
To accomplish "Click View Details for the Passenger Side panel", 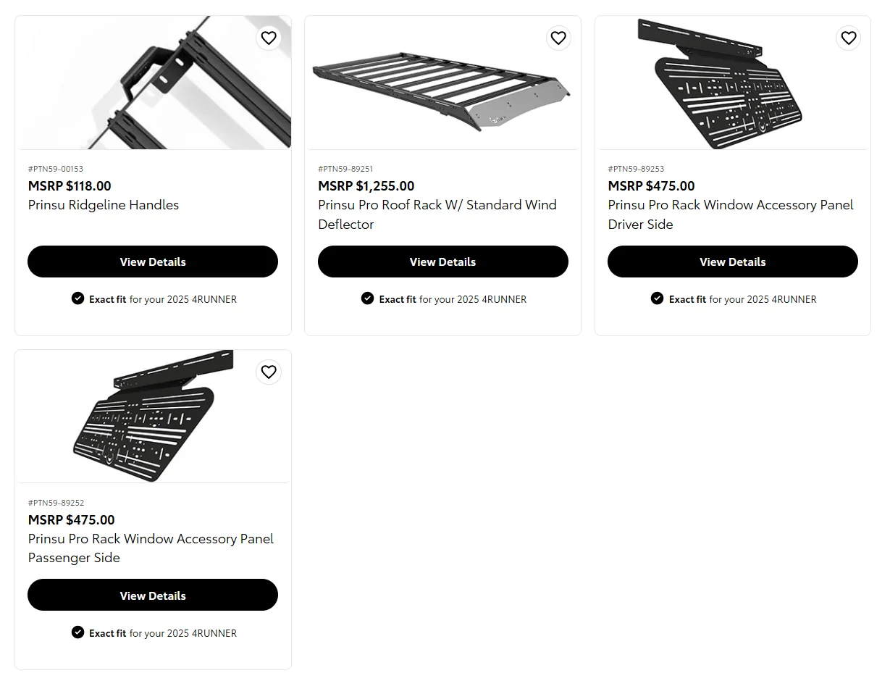I will [153, 595].
